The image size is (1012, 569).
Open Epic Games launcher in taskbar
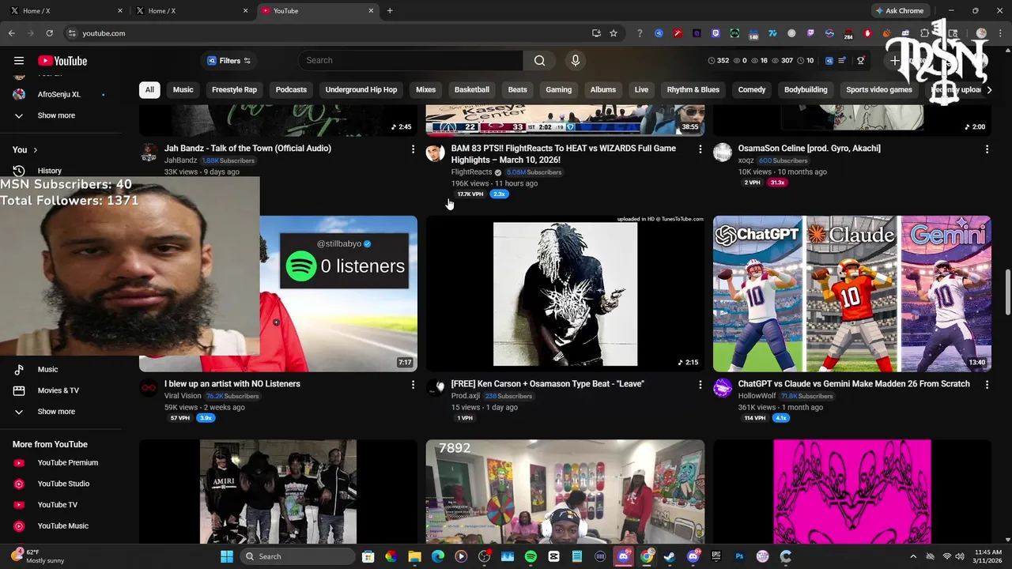coord(716,556)
